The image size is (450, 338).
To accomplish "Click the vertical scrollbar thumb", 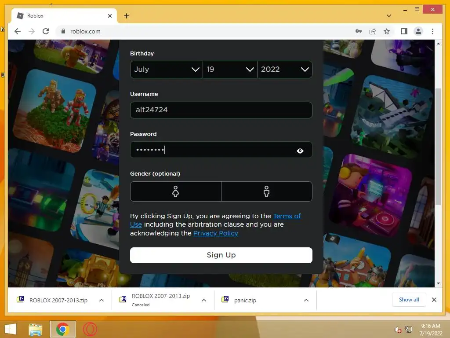I will 438,147.
